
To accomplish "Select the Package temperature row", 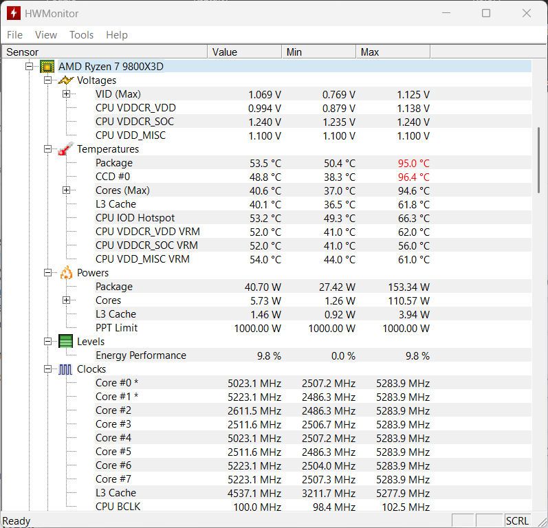I will coord(114,163).
